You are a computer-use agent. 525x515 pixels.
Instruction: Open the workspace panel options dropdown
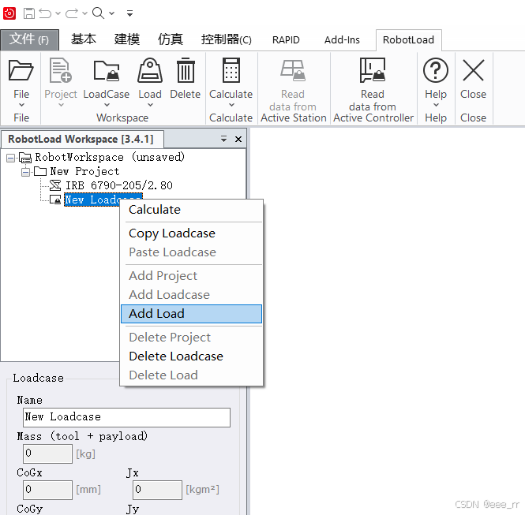[x=223, y=139]
